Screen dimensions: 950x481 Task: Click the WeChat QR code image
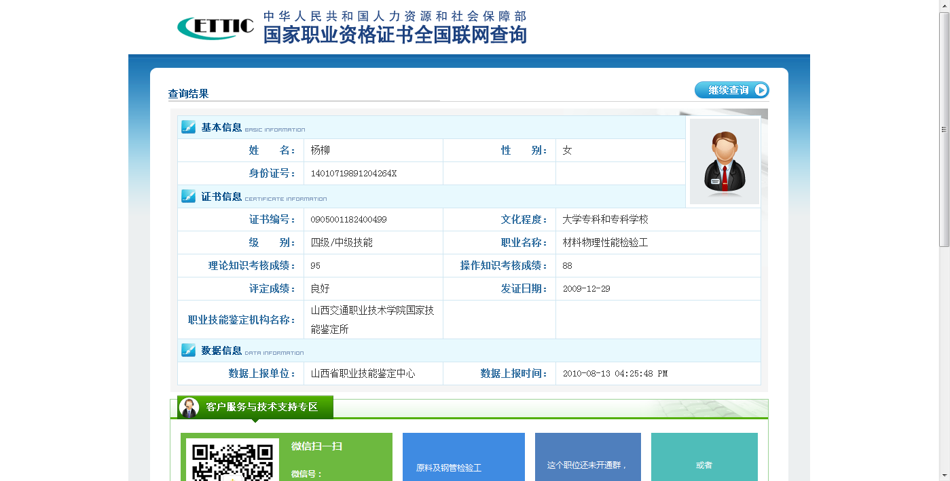pyautogui.click(x=232, y=461)
